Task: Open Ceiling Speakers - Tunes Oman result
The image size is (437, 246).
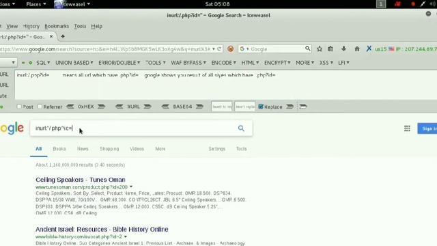Action: [81, 180]
